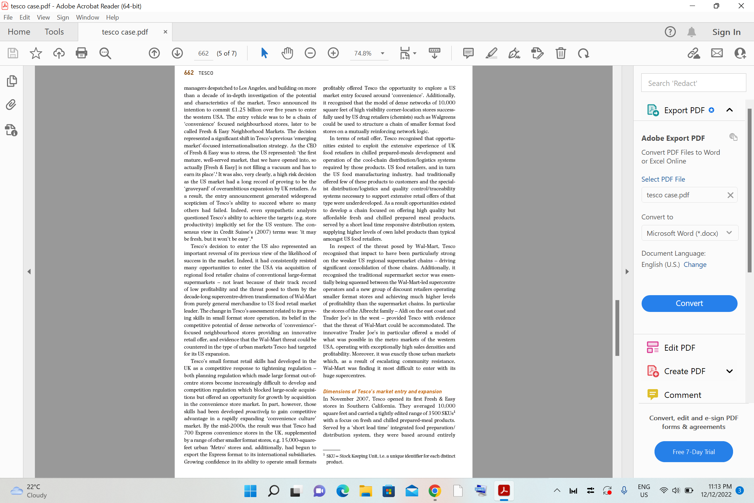This screenshot has width=754, height=503.
Task: Open the request signatures tool
Action: (537, 53)
